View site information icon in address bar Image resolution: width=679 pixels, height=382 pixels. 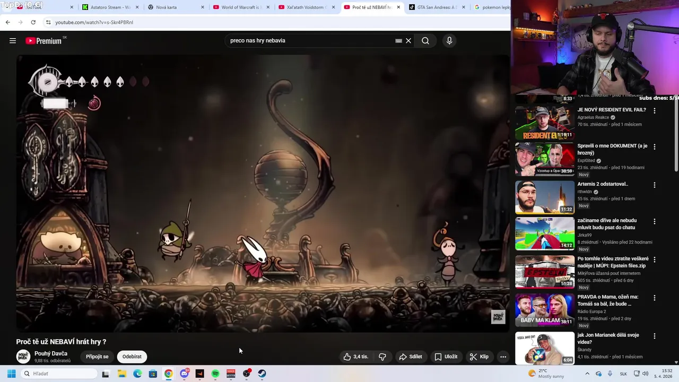click(48, 22)
